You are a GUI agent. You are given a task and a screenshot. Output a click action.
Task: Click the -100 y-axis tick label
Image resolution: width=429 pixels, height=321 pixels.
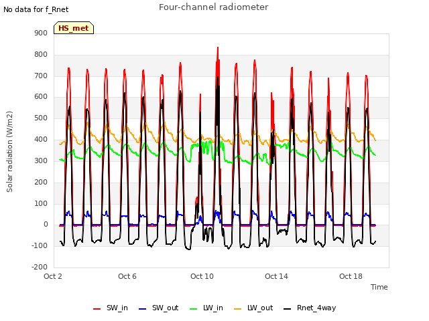tap(40, 245)
